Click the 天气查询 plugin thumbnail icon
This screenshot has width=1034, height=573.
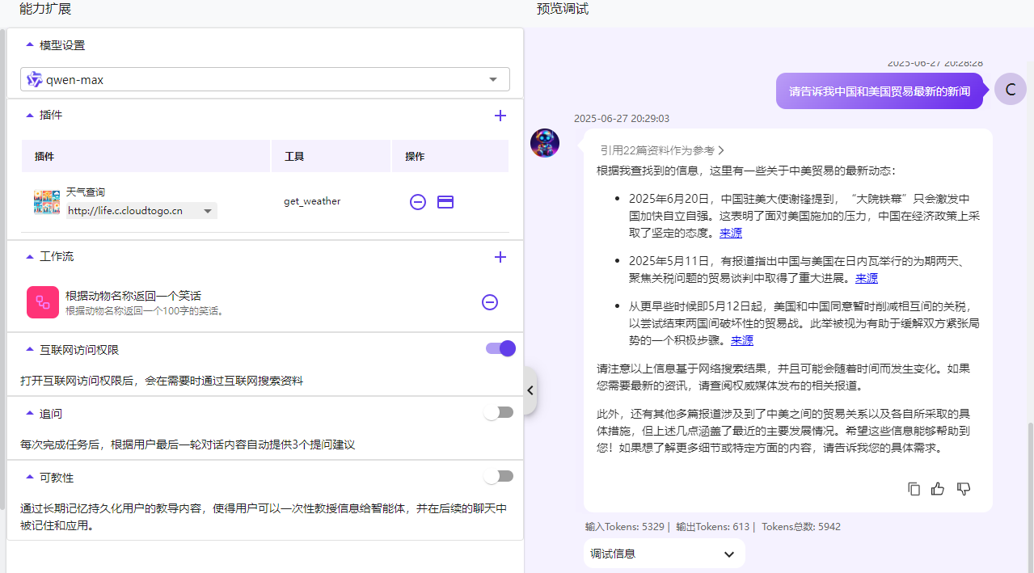click(x=47, y=201)
